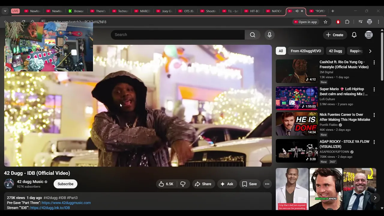This screenshot has height=216, width=384.
Task: Switch to the POPEY browser tab
Action: pos(318,11)
